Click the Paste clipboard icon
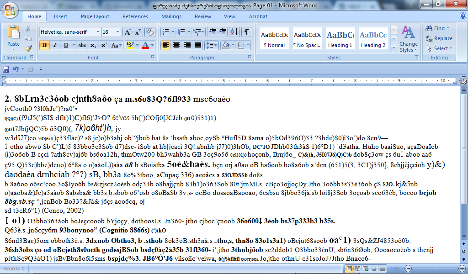 tap(13, 32)
